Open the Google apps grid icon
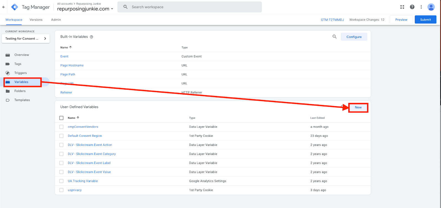This screenshot has width=441, height=208. [402, 7]
